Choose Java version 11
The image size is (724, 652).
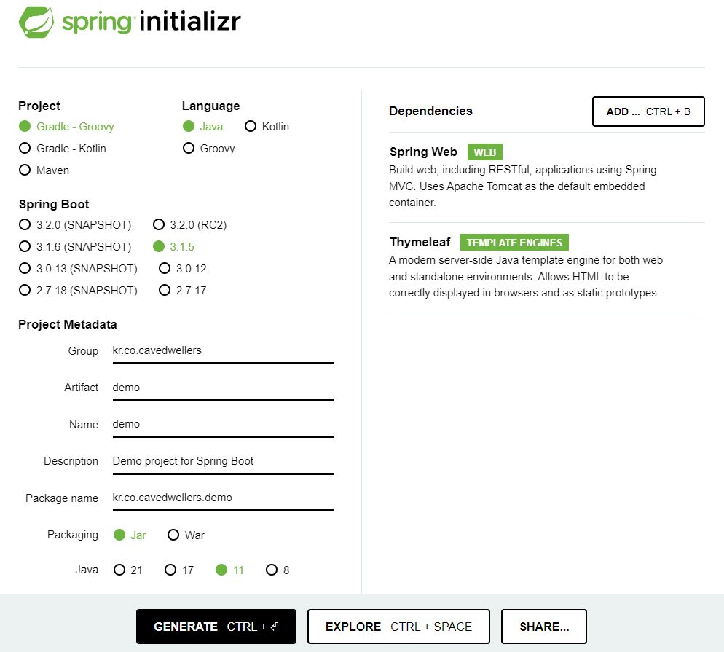coord(229,570)
